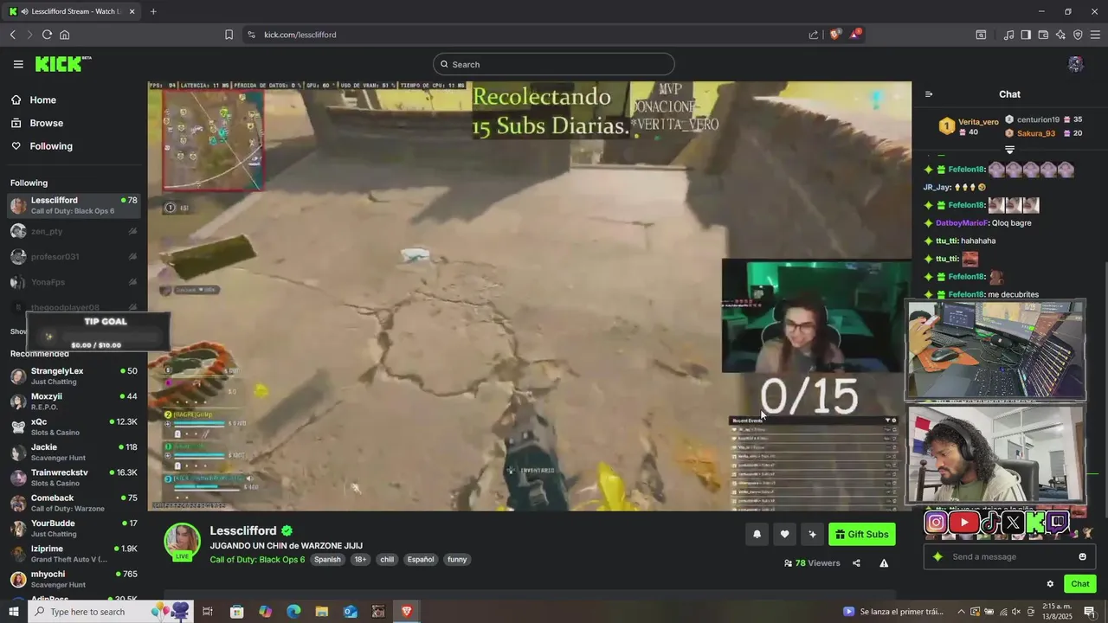This screenshot has width=1108, height=623.
Task: Click the sparkle subscribe icon button
Action: [x=812, y=535]
